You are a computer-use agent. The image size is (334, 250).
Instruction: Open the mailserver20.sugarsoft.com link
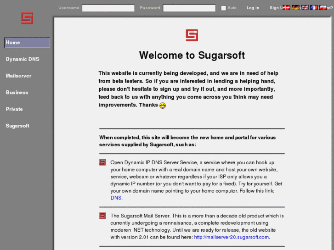(232, 237)
